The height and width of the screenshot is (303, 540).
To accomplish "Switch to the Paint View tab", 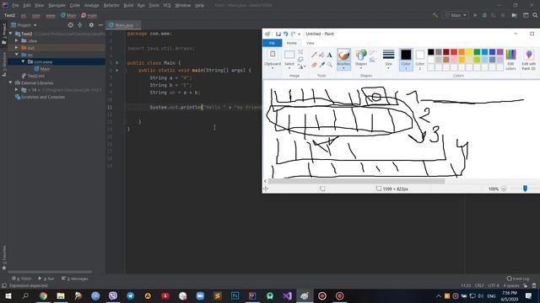I will (x=310, y=43).
